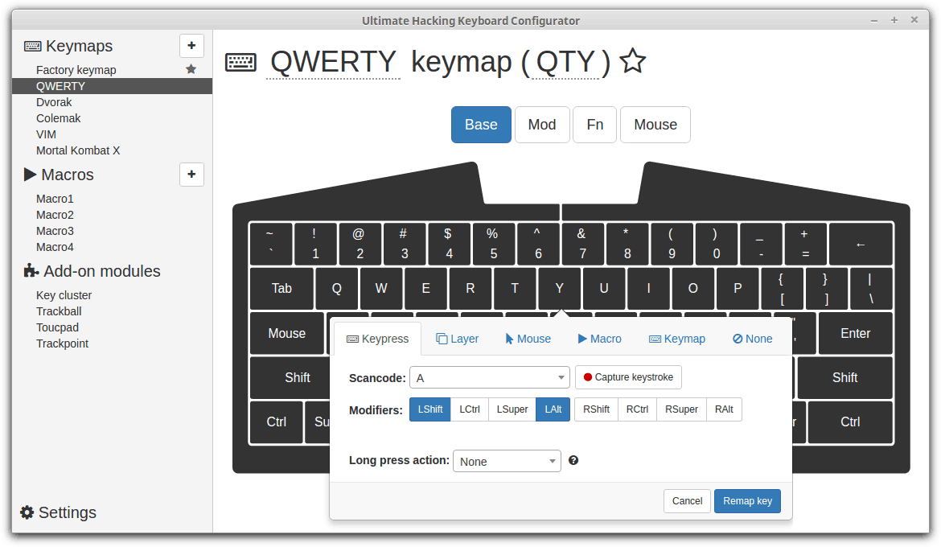This screenshot has width=941, height=547.
Task: Open the Colemak keymap
Action: click(58, 118)
